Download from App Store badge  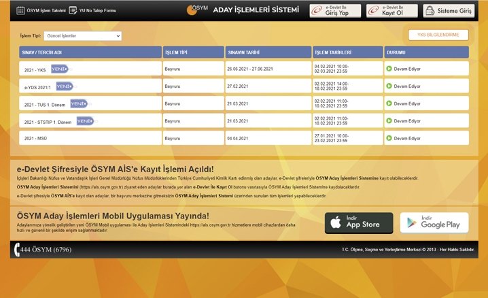click(359, 223)
